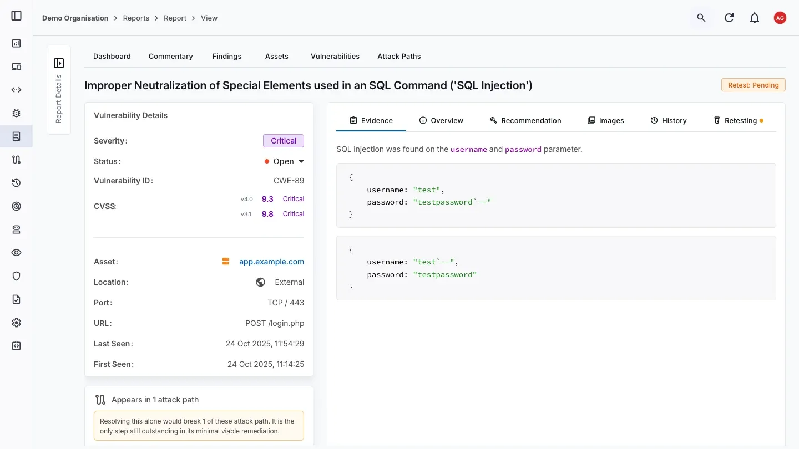Select the highlighted reports document sidebar icon
799x449 pixels.
[x=16, y=136]
